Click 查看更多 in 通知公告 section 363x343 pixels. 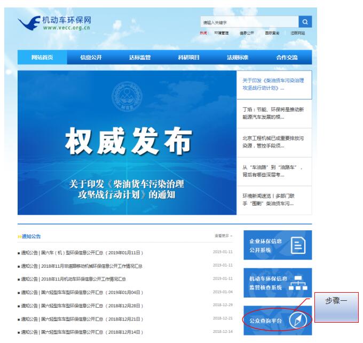223,236
